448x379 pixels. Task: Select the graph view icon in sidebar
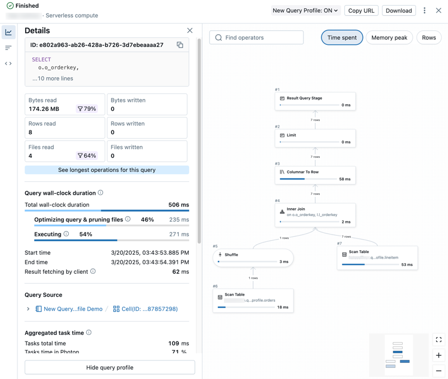[8, 32]
